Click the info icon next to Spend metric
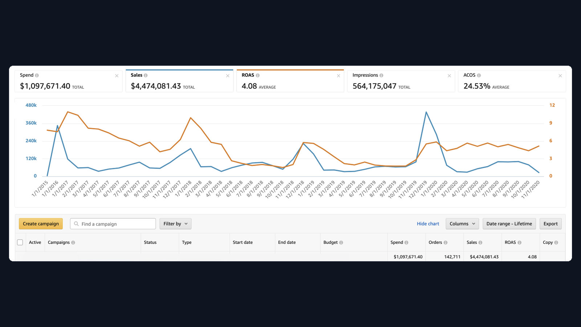This screenshot has height=327, width=581. click(37, 75)
